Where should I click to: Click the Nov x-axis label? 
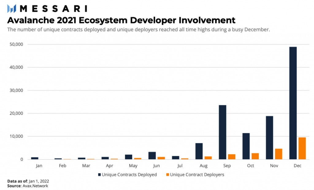pos(274,166)
